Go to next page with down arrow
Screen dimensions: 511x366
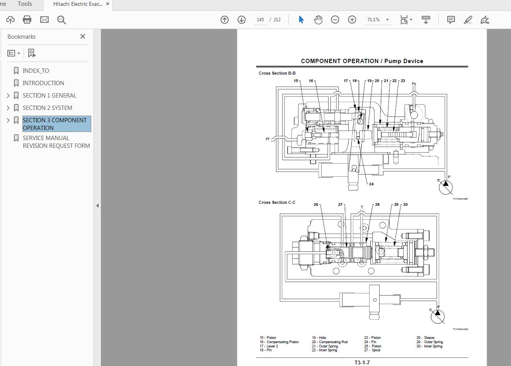(242, 20)
